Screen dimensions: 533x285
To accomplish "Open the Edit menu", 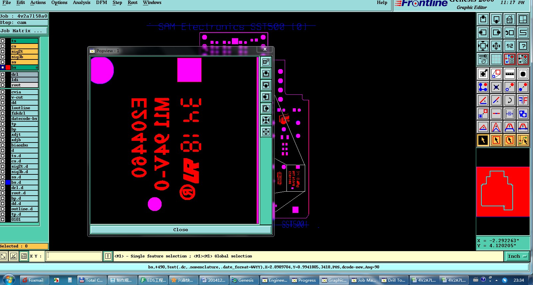I will point(21,3).
